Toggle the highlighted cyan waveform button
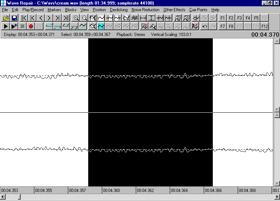This screenshot has width=280, height=201. 101,26
